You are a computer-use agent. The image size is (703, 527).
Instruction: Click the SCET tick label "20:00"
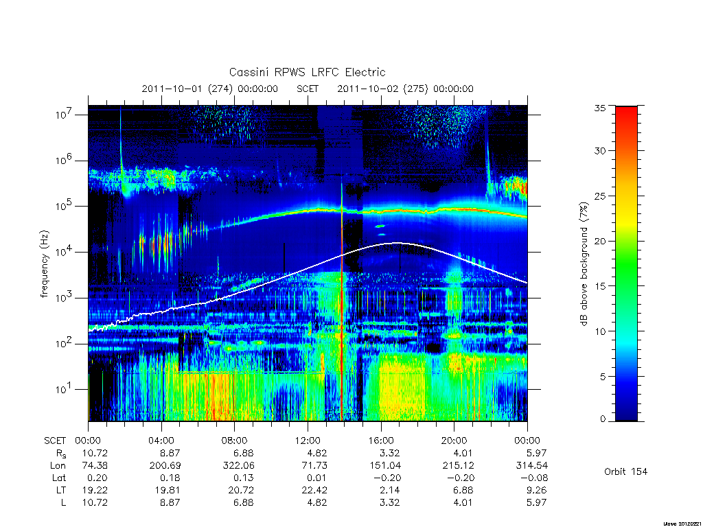[454, 441]
